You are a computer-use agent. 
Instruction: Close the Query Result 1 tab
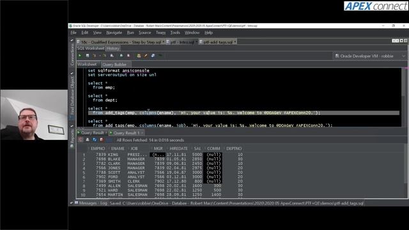(143, 133)
